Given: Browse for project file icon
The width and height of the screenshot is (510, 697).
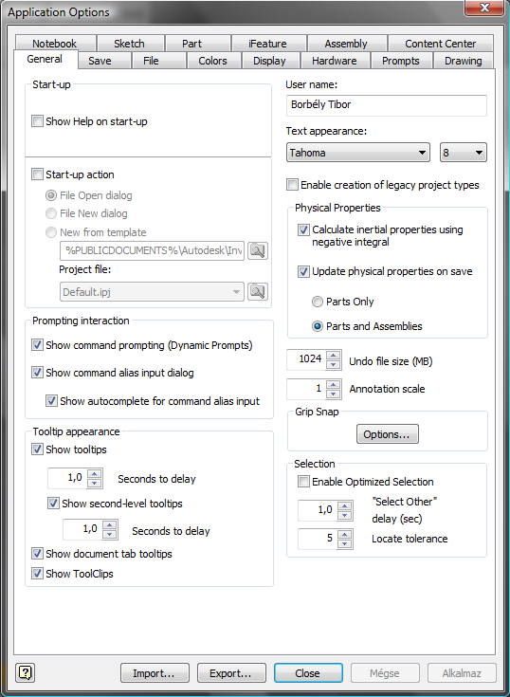Looking at the screenshot, I should tap(258, 292).
